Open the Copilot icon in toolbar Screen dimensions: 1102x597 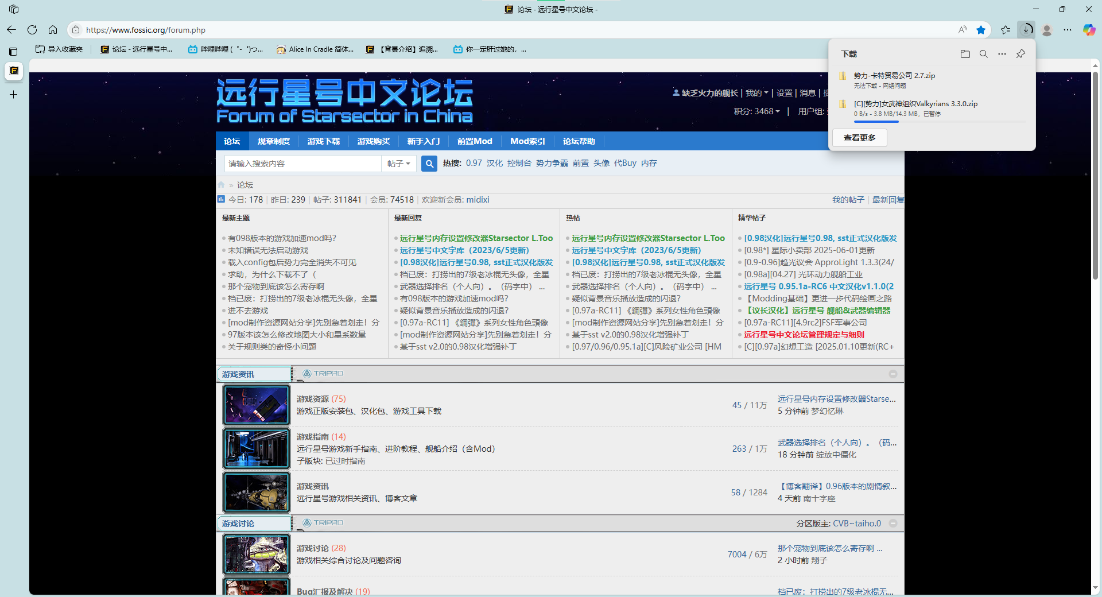pos(1089,30)
